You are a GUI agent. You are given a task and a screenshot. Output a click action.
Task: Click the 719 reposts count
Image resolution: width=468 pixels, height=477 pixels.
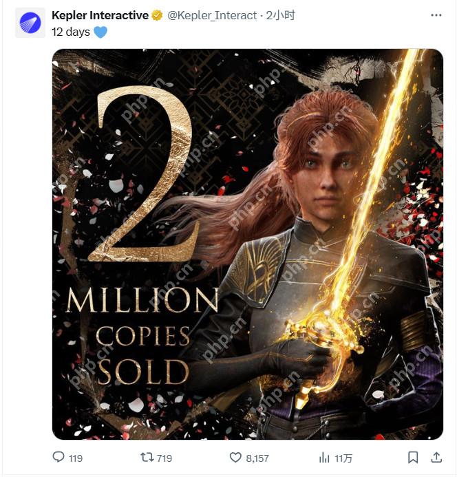pos(164,458)
